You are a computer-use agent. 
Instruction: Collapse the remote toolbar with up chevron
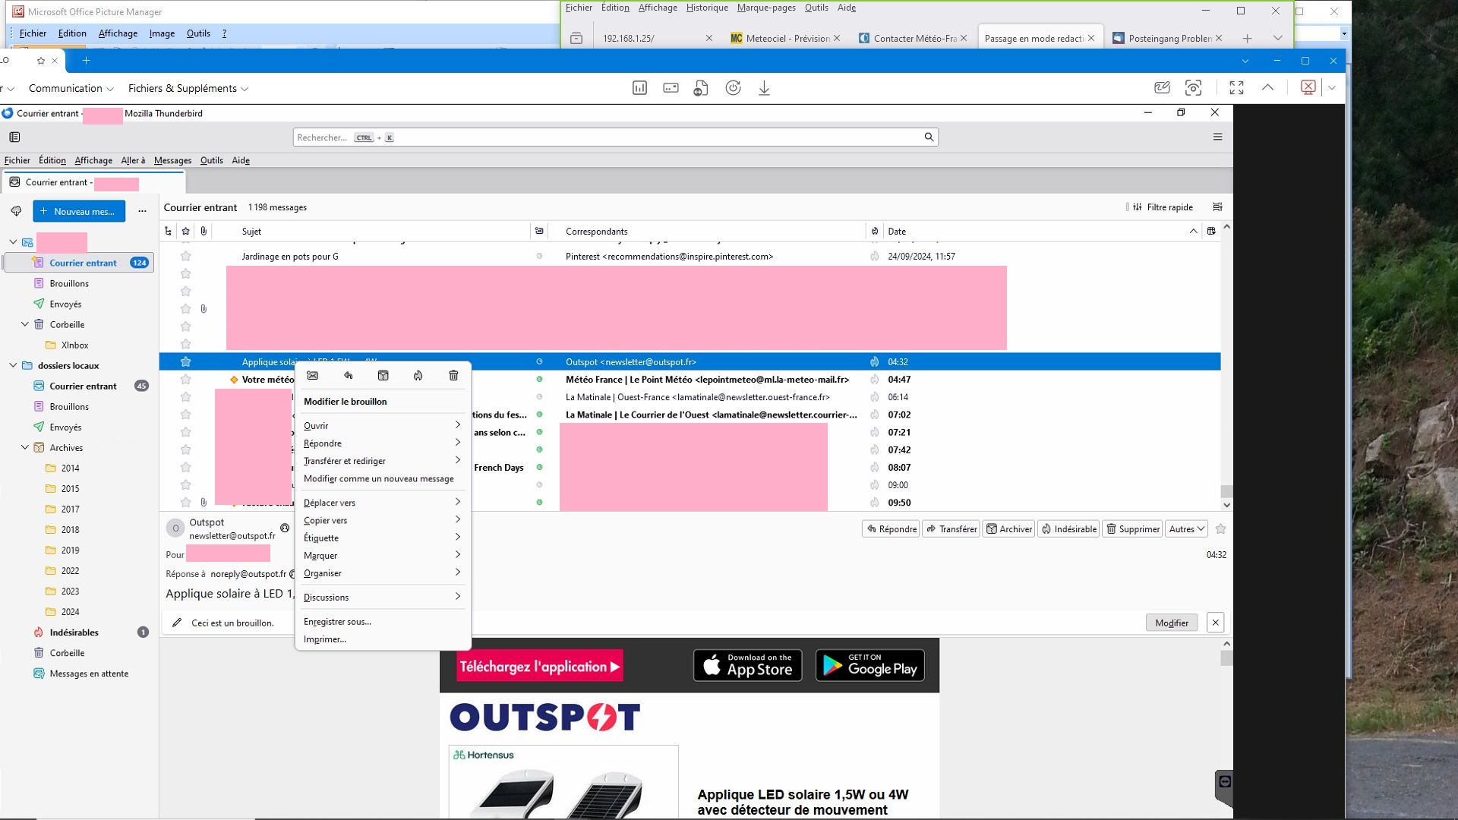(x=1268, y=88)
